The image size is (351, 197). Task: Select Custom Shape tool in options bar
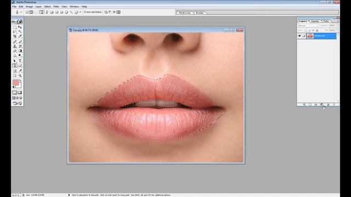pyautogui.click(x=76, y=12)
